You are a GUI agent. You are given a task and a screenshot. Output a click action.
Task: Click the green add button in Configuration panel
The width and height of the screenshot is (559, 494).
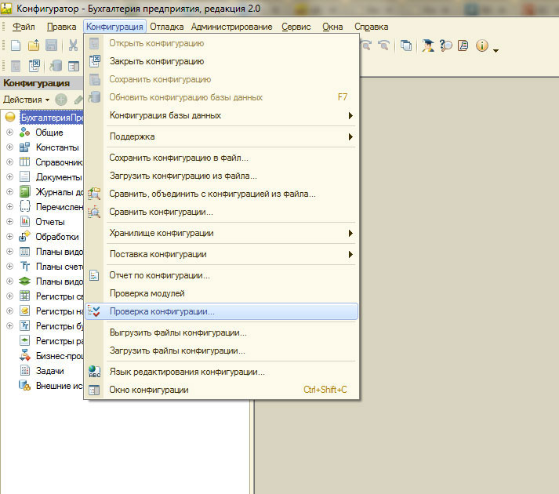point(61,100)
